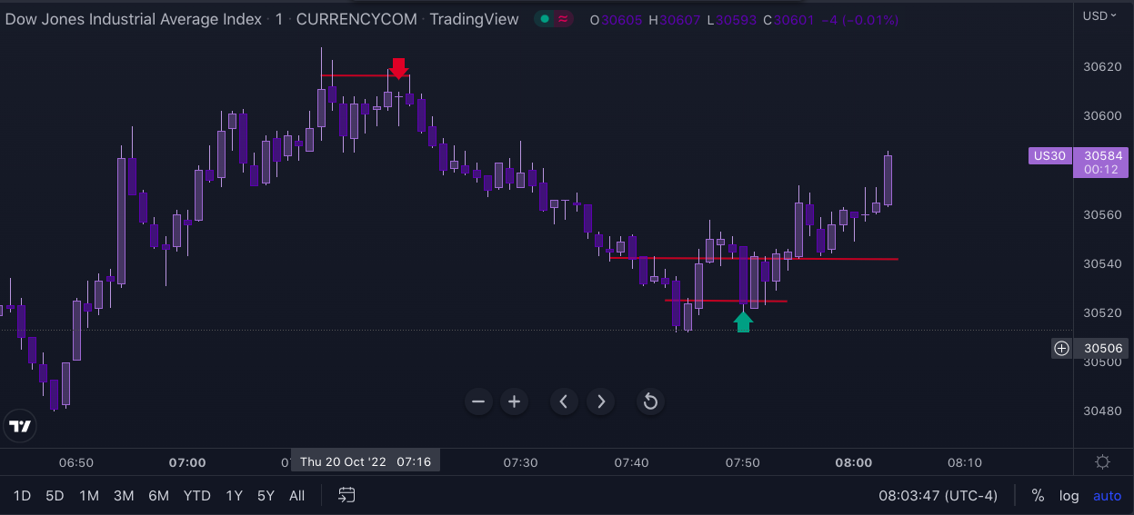Click the 07:00 time axis label
Screen dimensions: 1134x515
pyautogui.click(x=187, y=462)
